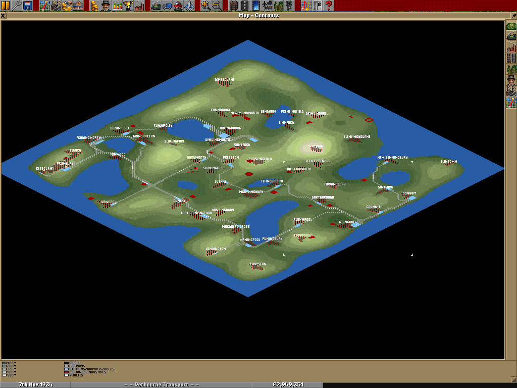Switch map to industries view mode
The height and width of the screenshot is (388, 517).
tap(511, 46)
